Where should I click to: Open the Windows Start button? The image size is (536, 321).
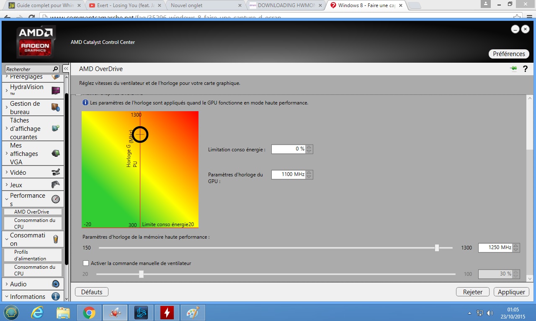click(11, 312)
